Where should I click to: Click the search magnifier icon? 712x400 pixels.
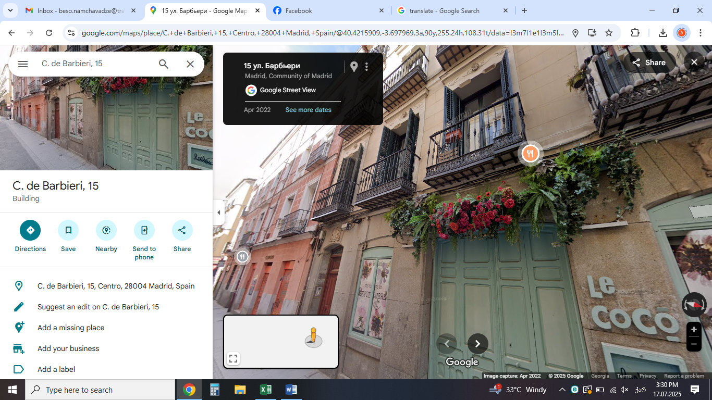(164, 64)
